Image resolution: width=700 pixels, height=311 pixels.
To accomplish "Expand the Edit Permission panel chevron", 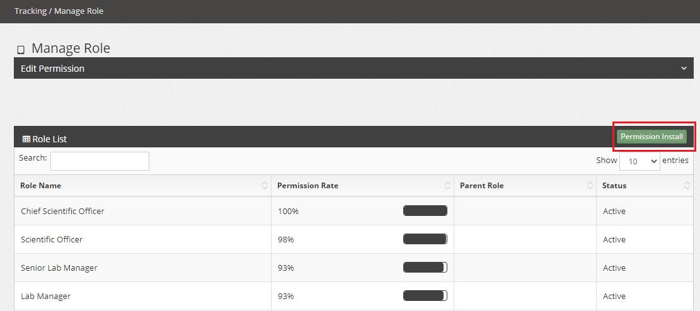I will [684, 69].
